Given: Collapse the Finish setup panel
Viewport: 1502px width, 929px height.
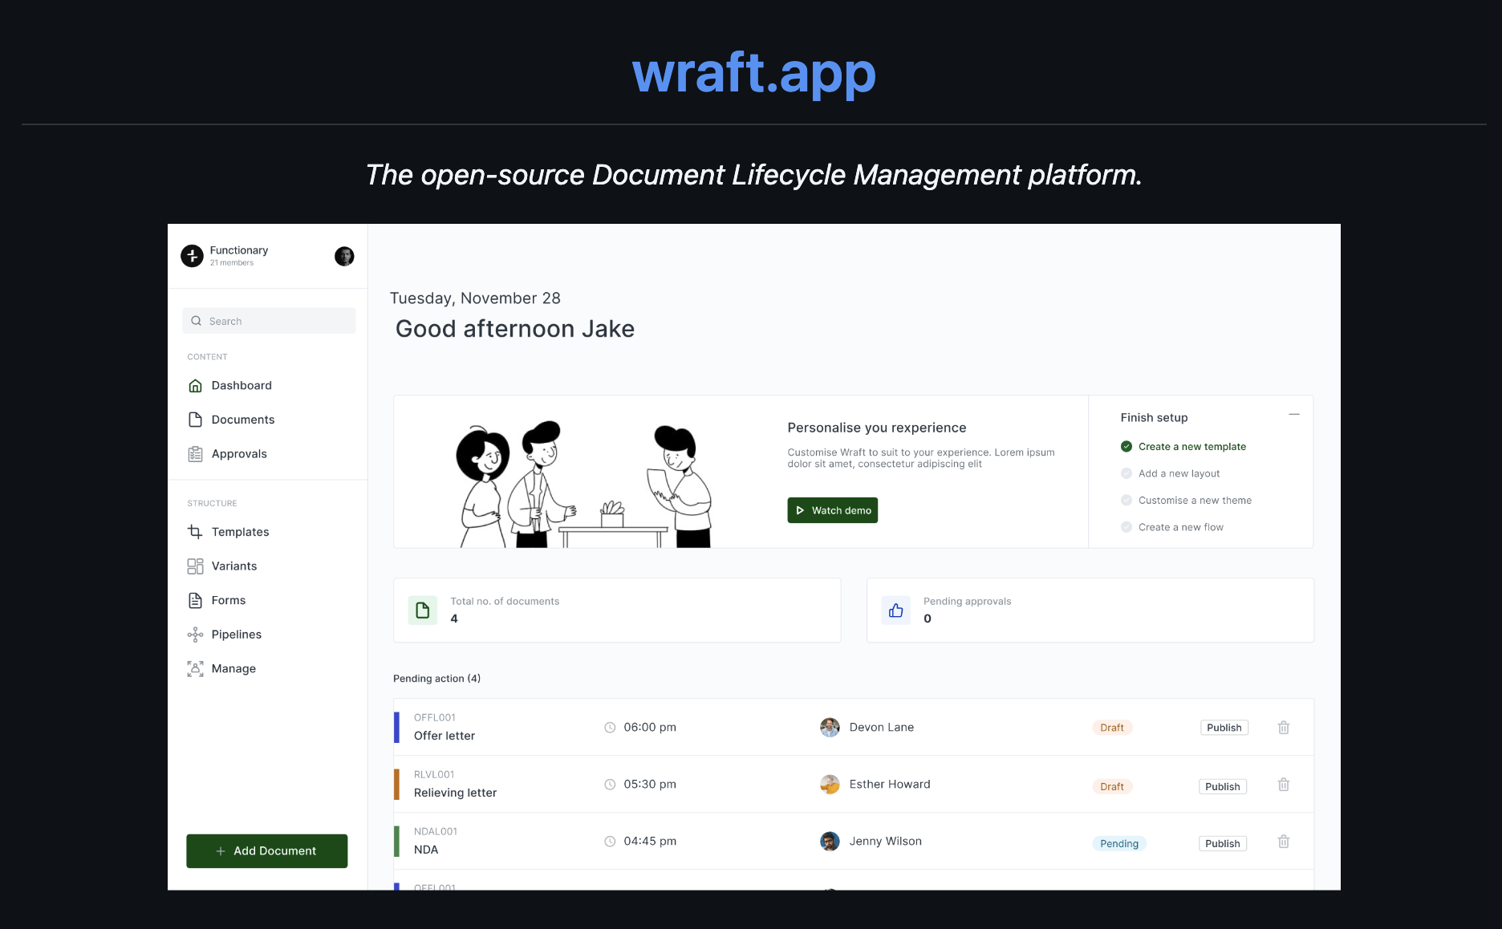Looking at the screenshot, I should click(1294, 415).
